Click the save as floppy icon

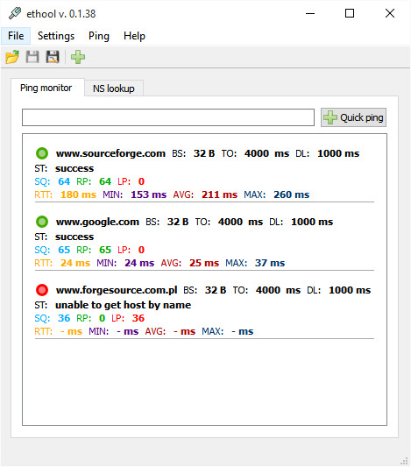tap(53, 57)
